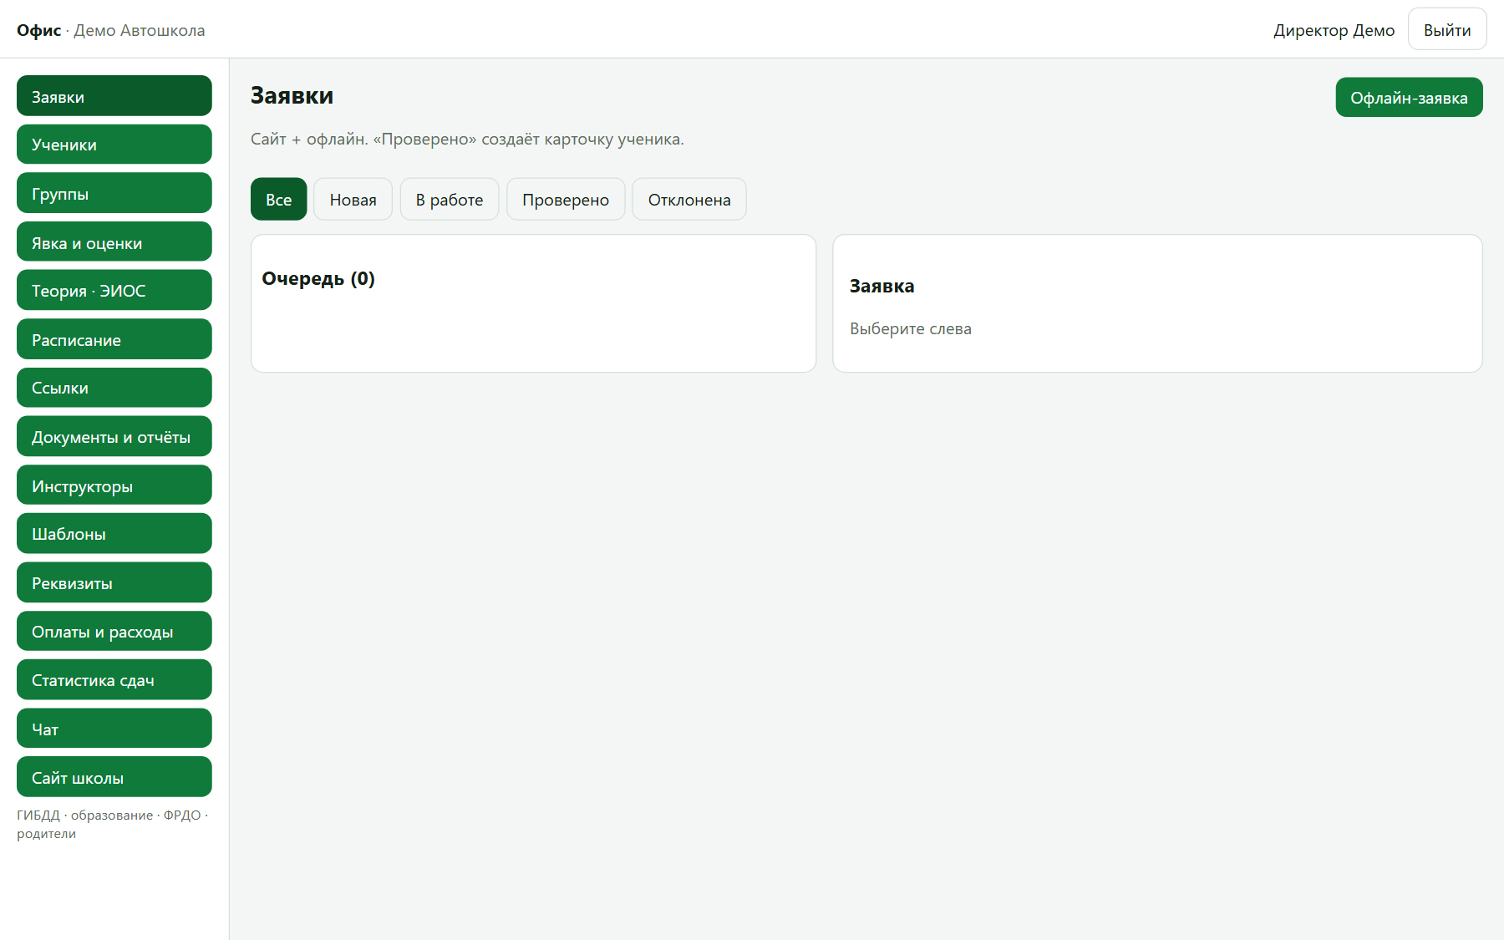Open the Заявки sidebar section
Image resolution: width=1504 pixels, height=940 pixels.
point(114,96)
